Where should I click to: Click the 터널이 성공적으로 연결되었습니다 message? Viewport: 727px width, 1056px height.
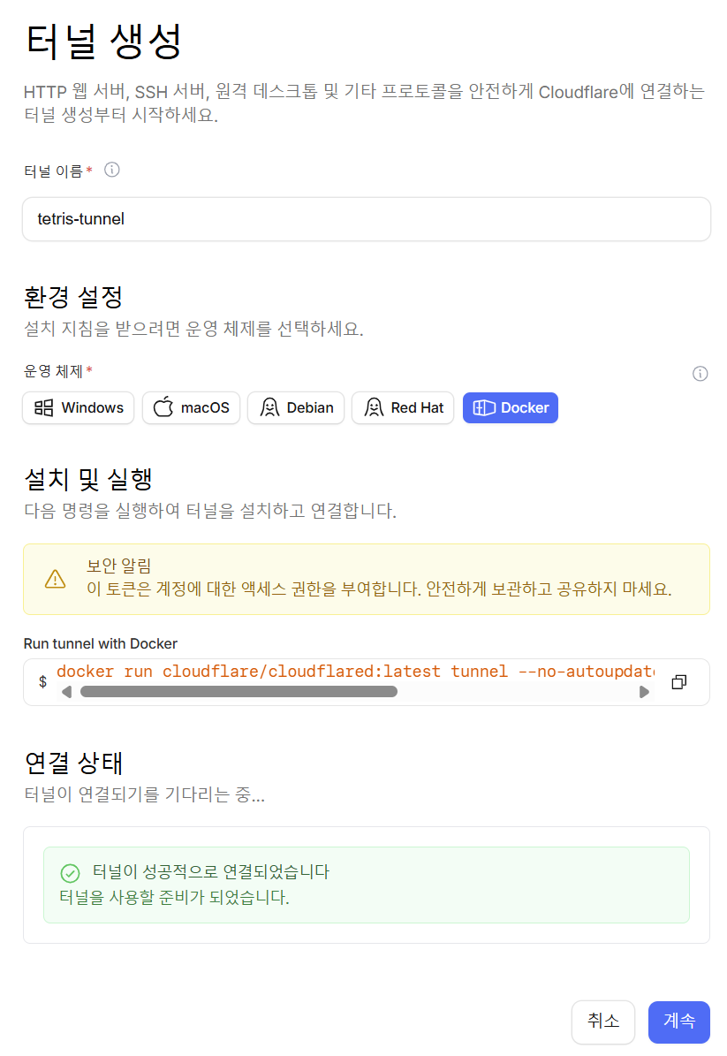coord(210,872)
